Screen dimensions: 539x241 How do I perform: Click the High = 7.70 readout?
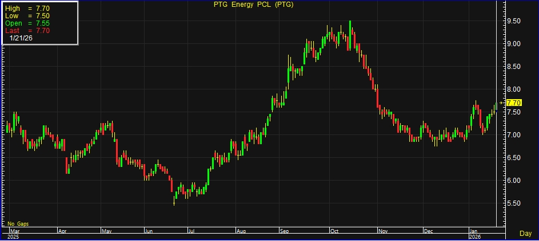click(27, 9)
